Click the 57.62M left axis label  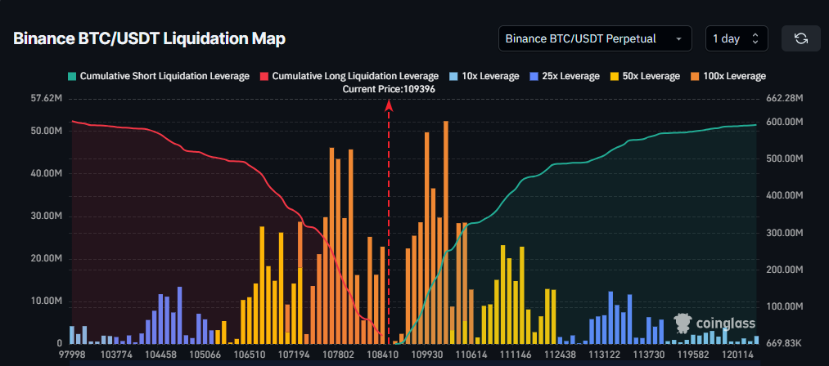click(47, 99)
